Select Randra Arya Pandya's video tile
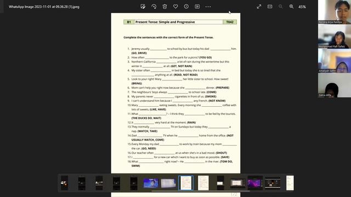The image size is (351, 197). tap(335, 12)
